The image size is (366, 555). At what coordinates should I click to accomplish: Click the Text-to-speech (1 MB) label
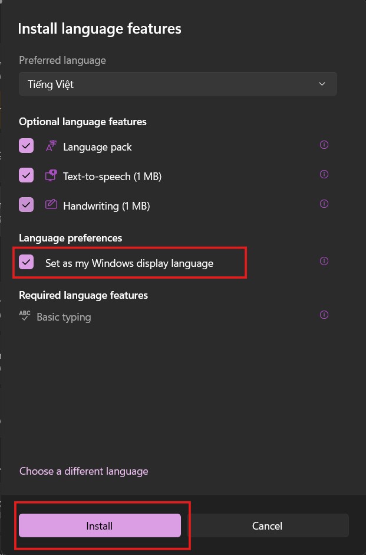click(113, 177)
